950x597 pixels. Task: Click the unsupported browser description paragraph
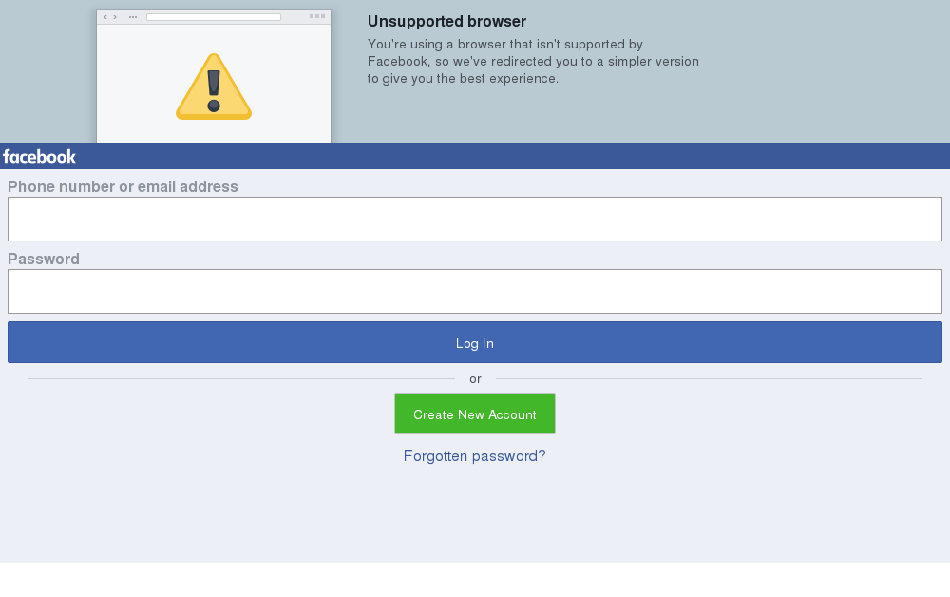[x=533, y=61]
